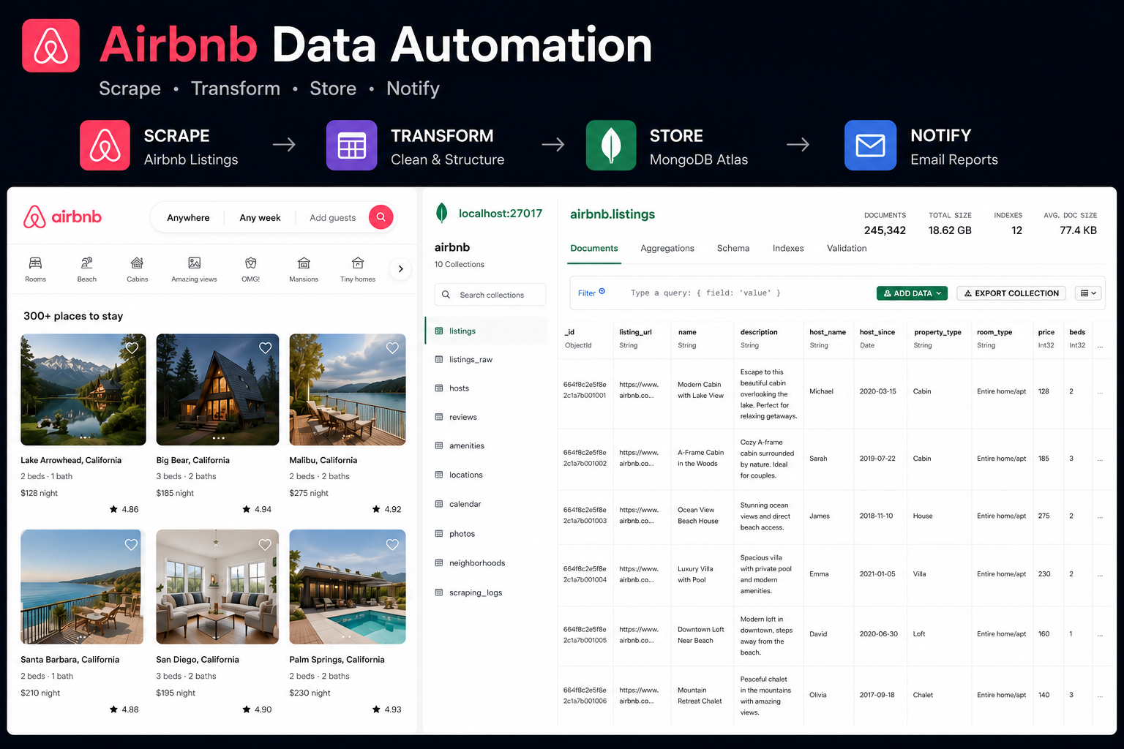Open the Palm Springs pool photo

[x=348, y=587]
